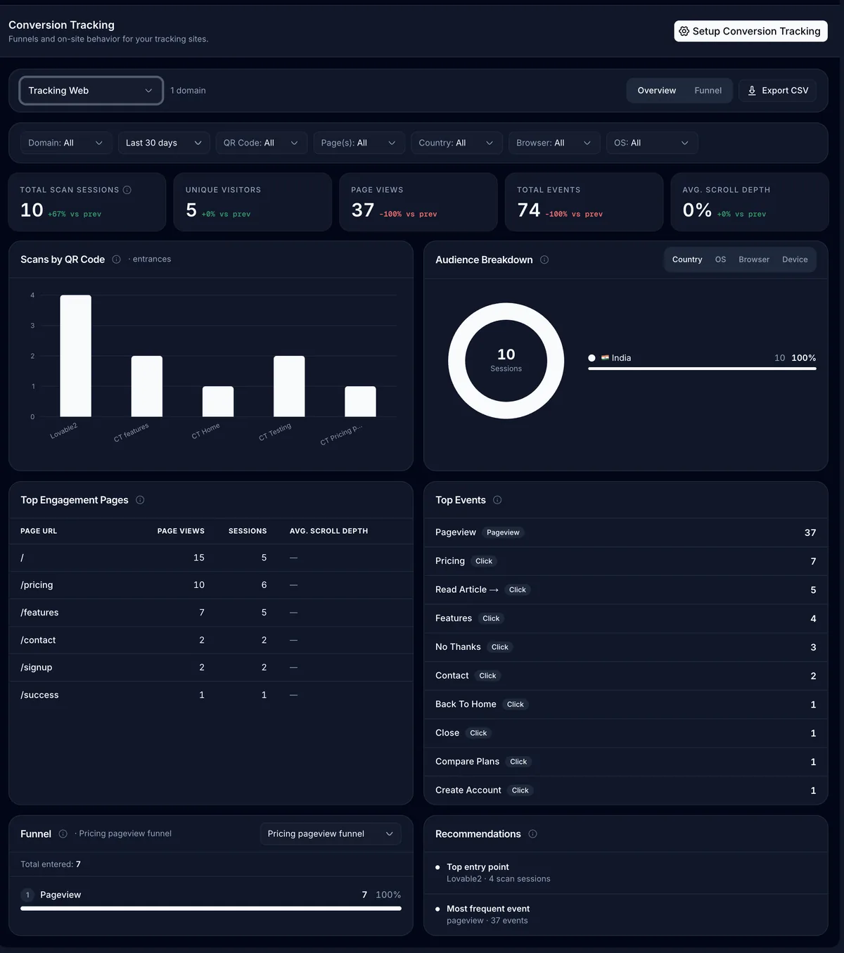Switch Audience Breakdown to Browser
This screenshot has width=844, height=953.
point(754,260)
